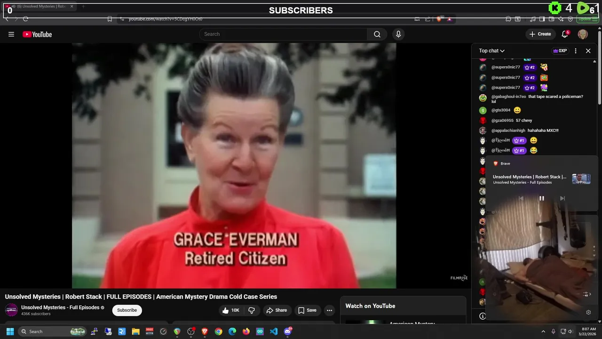Open Discord from the taskbar
Image resolution: width=602 pixels, height=339 pixels.
pyautogui.click(x=287, y=331)
